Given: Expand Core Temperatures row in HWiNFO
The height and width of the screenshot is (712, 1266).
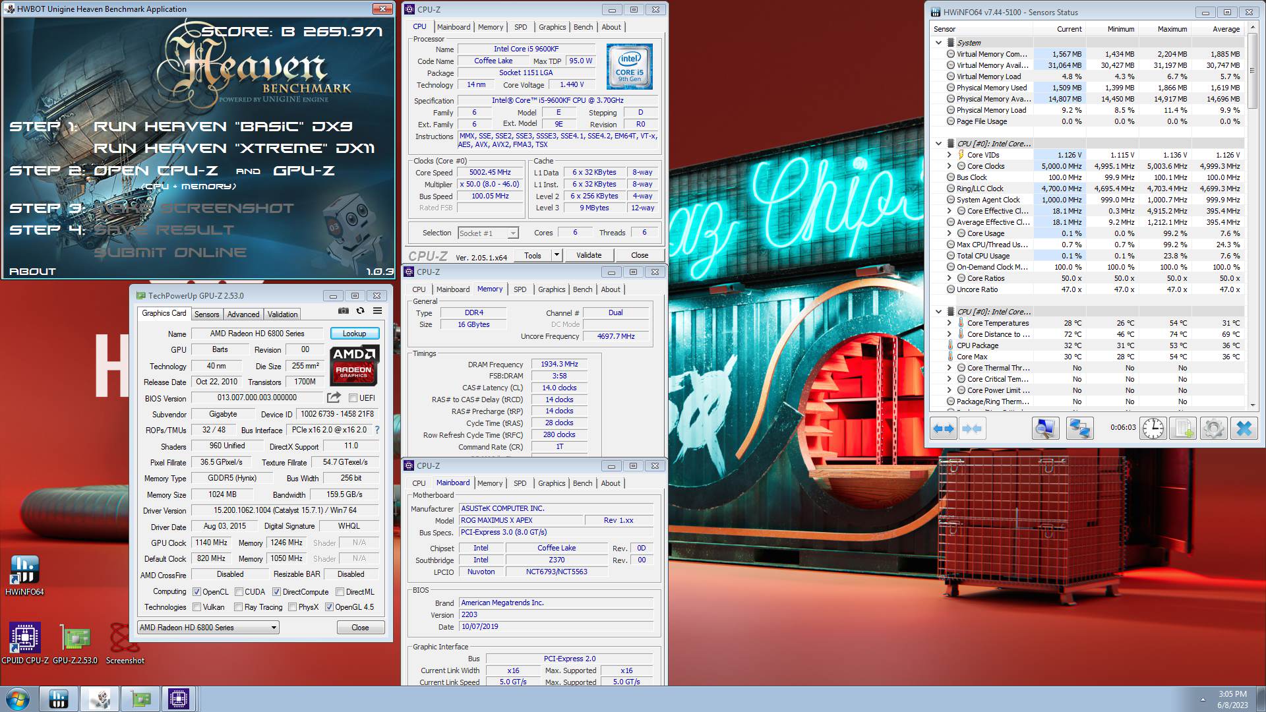Looking at the screenshot, I should coord(950,323).
